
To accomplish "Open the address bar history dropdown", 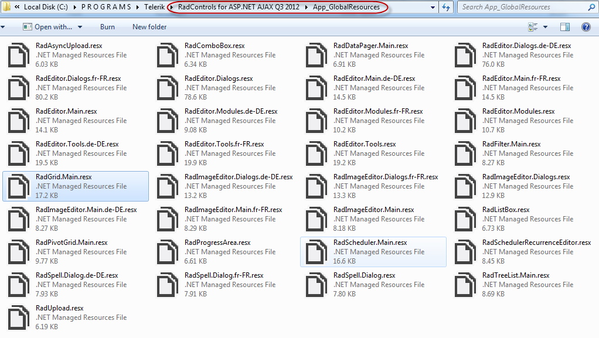I will (433, 8).
